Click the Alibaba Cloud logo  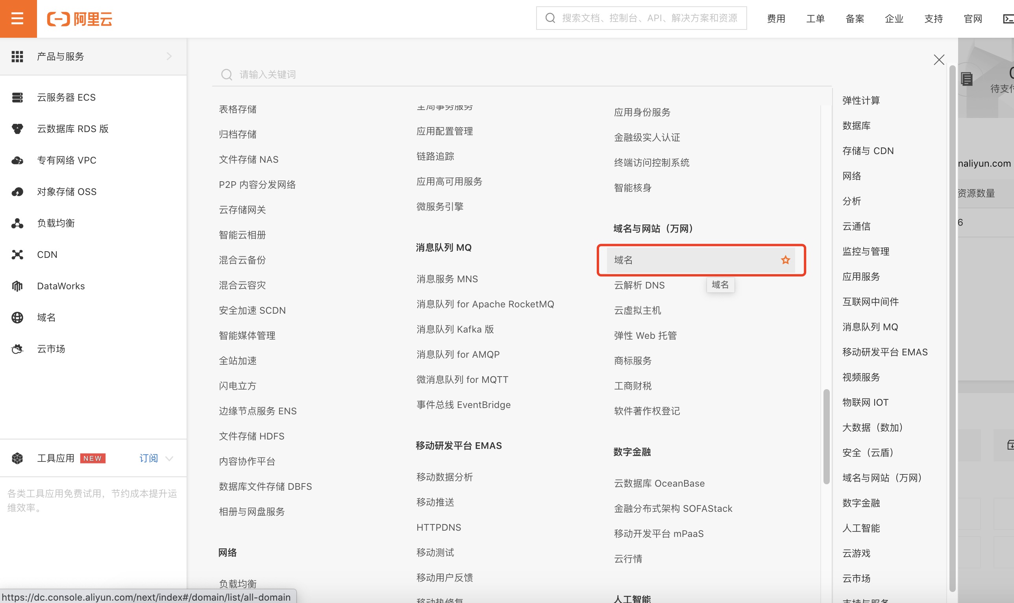point(80,18)
